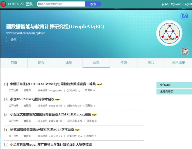The image size is (192, 149).
Task: Click the search input field
Action: coord(61,4)
